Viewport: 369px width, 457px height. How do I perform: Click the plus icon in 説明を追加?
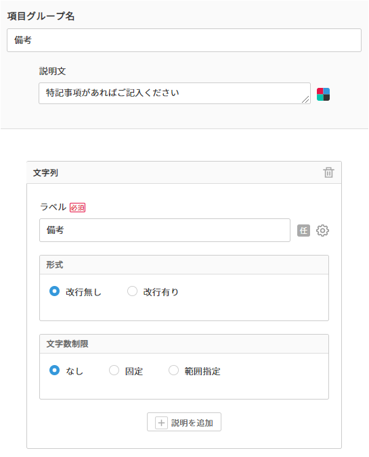161,423
